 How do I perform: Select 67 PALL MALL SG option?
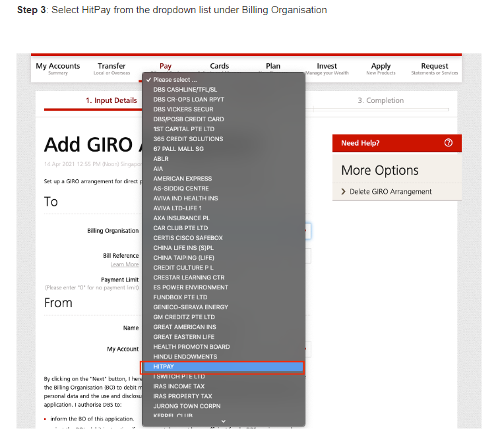click(224, 149)
